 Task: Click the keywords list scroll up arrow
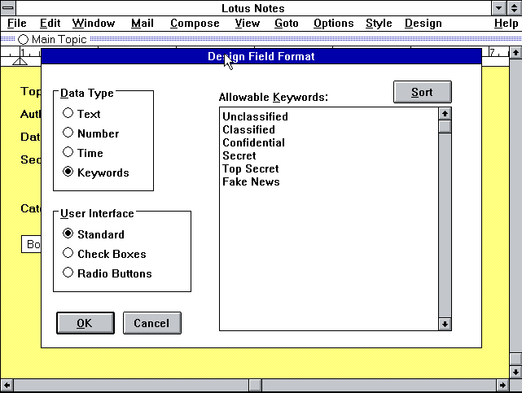coord(445,114)
